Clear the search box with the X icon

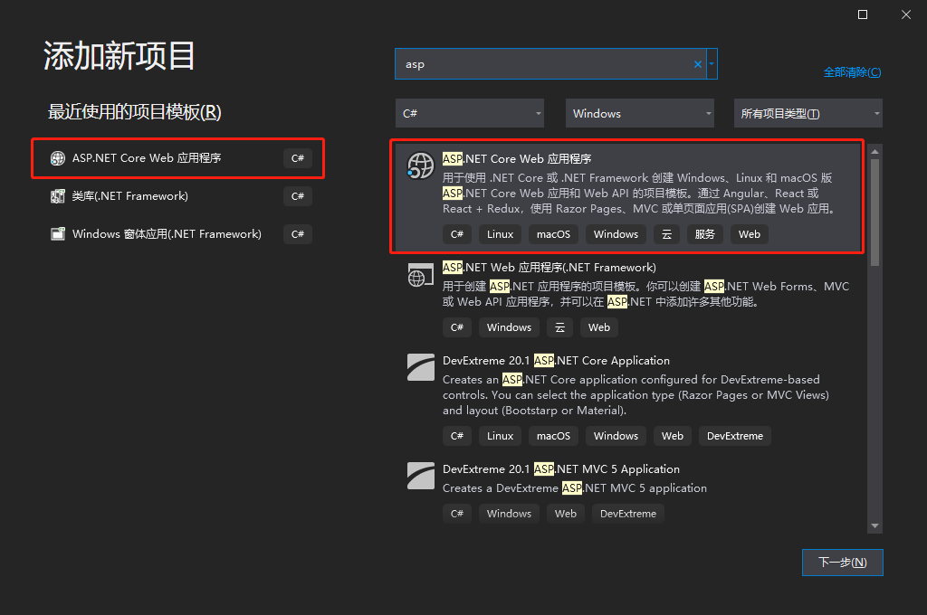point(698,64)
